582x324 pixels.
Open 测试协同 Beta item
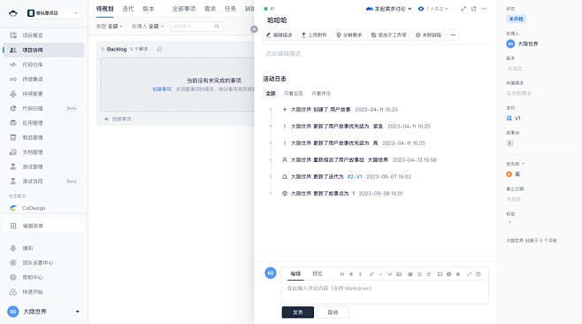[x=44, y=181]
